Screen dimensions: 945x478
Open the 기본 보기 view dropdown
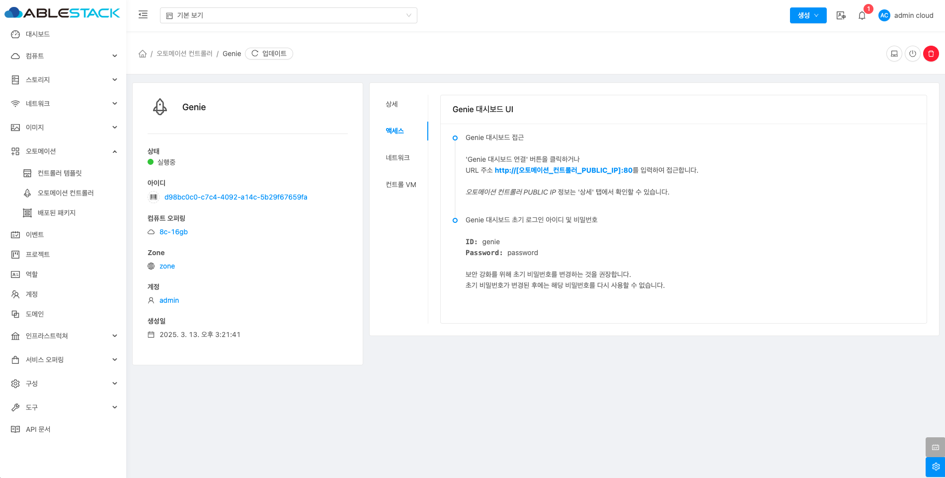click(289, 15)
